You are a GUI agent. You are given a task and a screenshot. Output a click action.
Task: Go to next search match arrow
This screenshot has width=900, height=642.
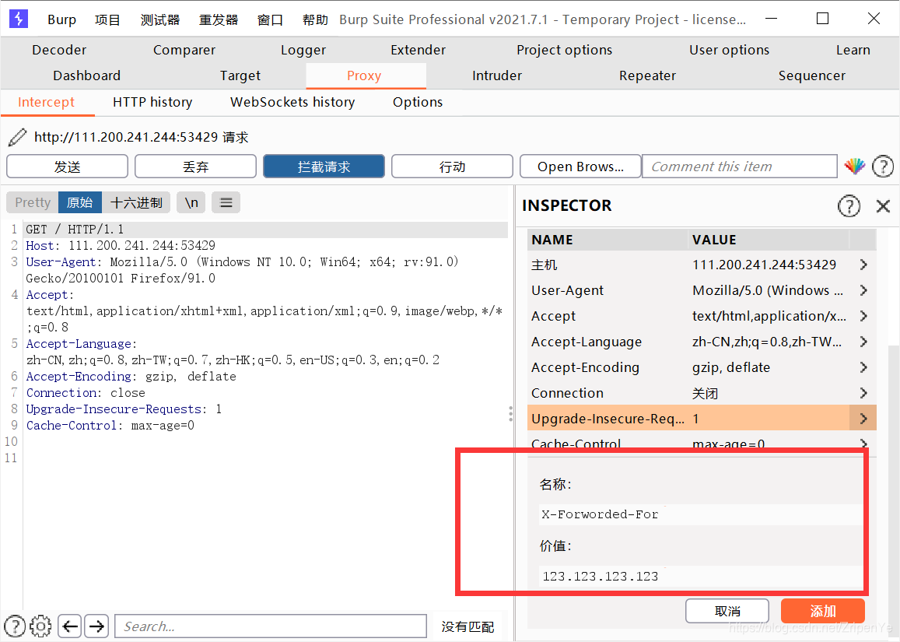[96, 626]
